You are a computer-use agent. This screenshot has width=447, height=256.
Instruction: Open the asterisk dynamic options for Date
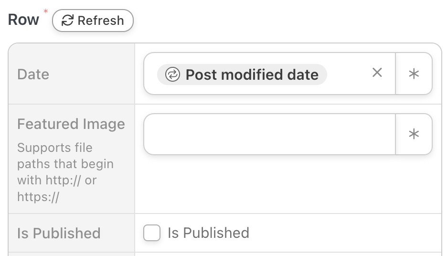414,74
